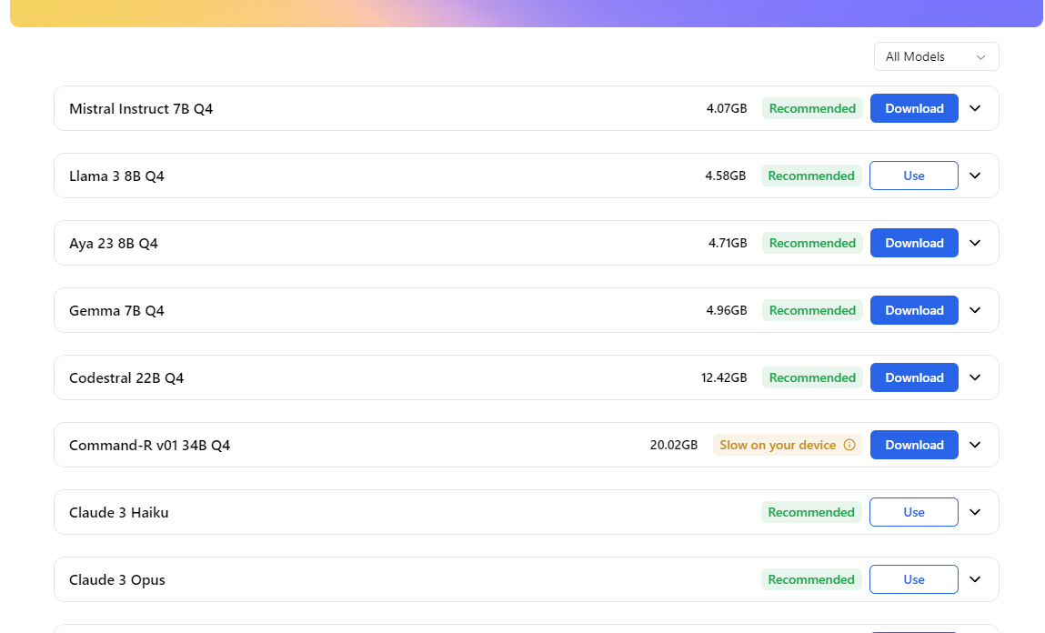Click the 20.02GB size value
This screenshot has height=633, width=1045.
tap(674, 445)
